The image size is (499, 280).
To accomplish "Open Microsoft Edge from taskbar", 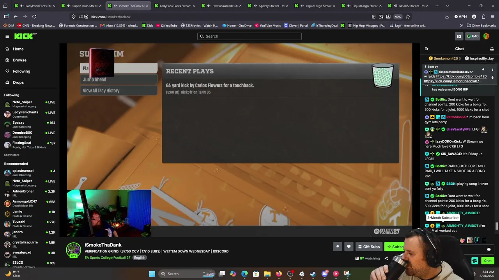I will (244, 274).
